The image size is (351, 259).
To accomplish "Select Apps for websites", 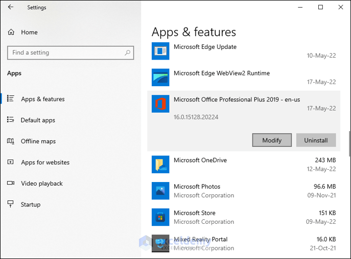I will click(45, 163).
